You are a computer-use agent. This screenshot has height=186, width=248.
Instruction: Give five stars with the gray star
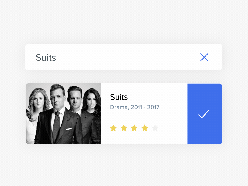coord(155,128)
